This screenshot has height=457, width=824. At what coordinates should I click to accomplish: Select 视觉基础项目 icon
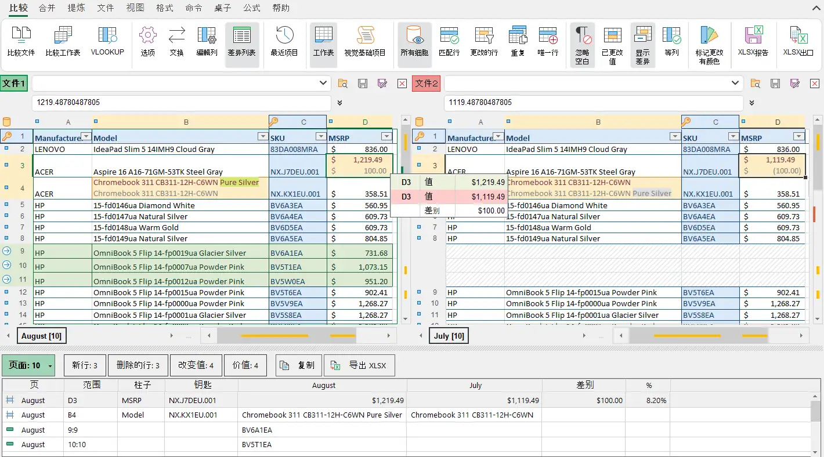365,41
